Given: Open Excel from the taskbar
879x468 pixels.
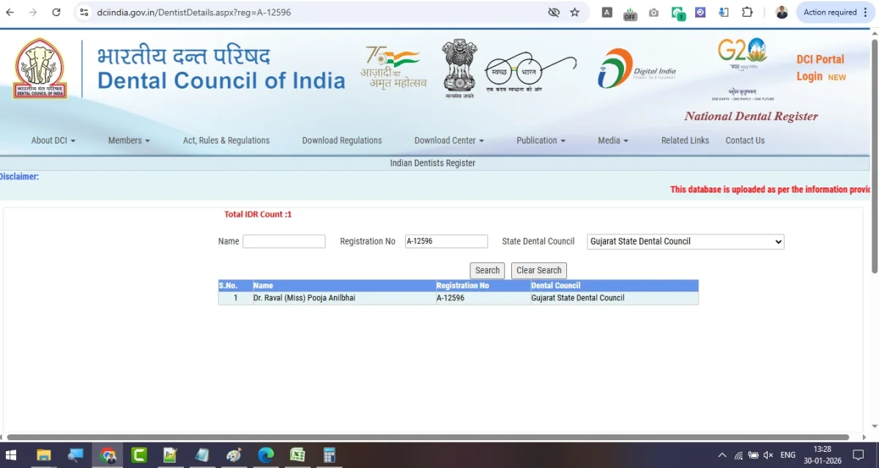Looking at the screenshot, I should pos(297,454).
